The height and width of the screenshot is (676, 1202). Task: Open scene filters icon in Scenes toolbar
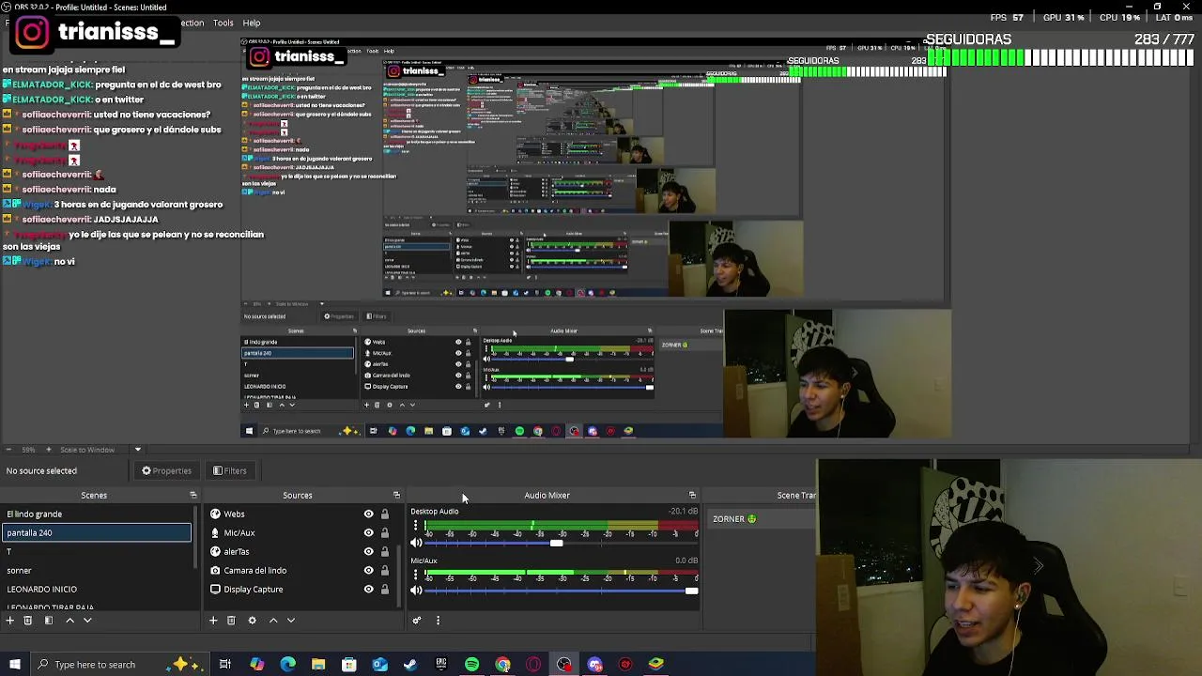(x=49, y=620)
